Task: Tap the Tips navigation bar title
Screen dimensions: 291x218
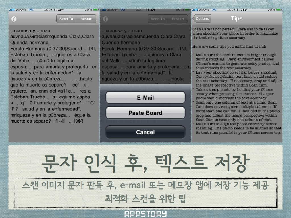Action: pyautogui.click(x=236, y=19)
